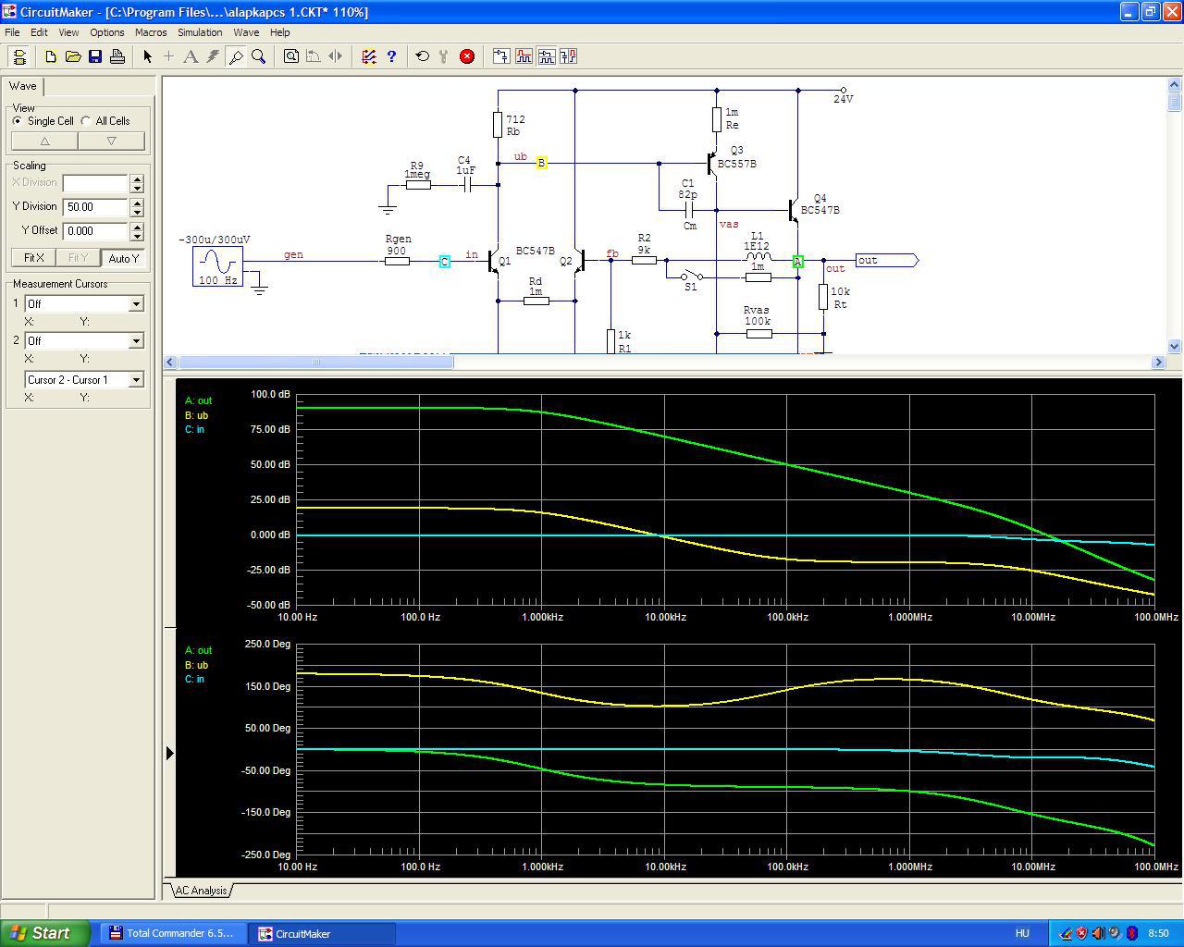Screen dimensions: 1184x947
Task: Select the Single Cell radio button
Action: 18,121
